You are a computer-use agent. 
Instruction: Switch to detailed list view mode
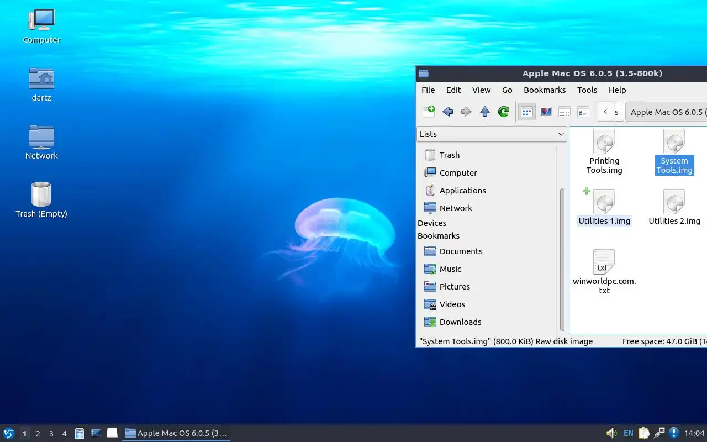(583, 112)
